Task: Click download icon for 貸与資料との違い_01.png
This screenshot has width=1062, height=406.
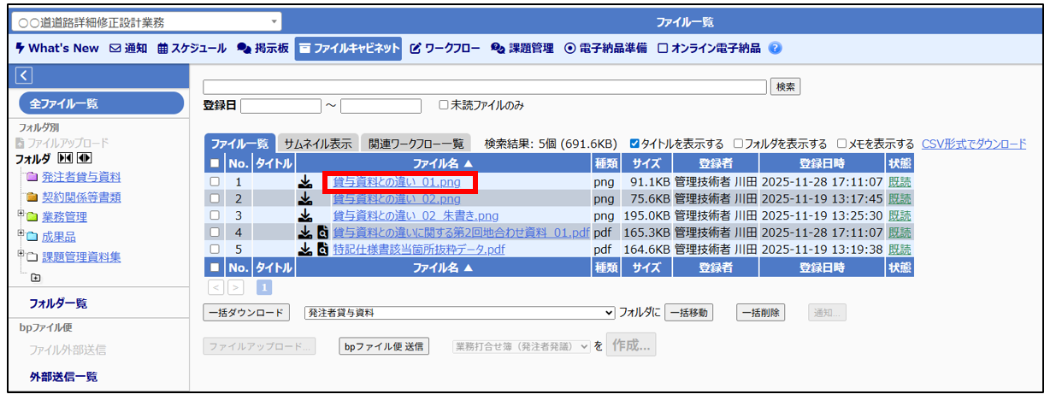Action: pos(305,182)
